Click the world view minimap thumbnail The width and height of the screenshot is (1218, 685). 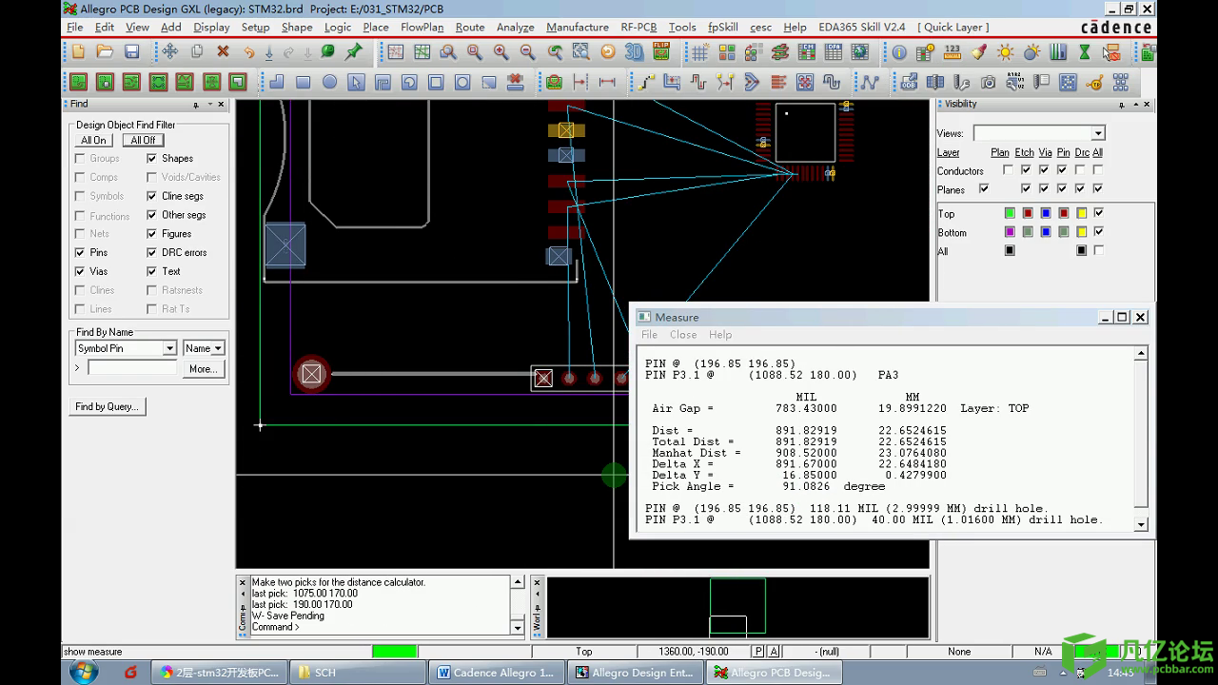click(737, 607)
